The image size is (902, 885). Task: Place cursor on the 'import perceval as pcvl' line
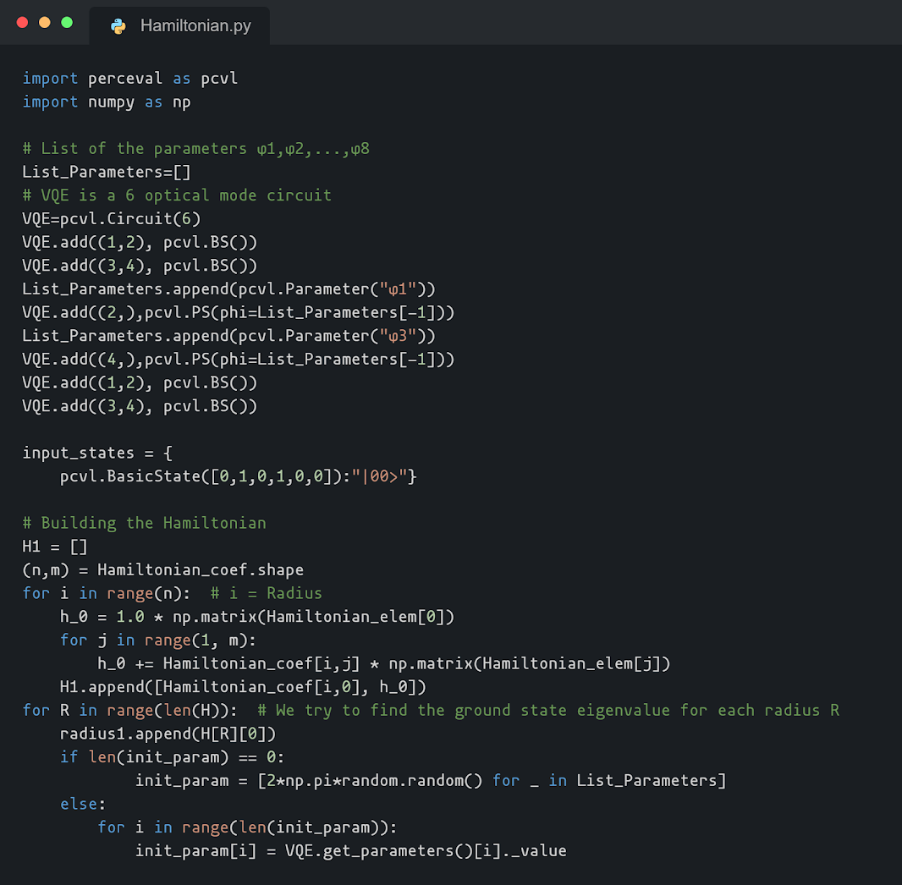pyautogui.click(x=129, y=79)
